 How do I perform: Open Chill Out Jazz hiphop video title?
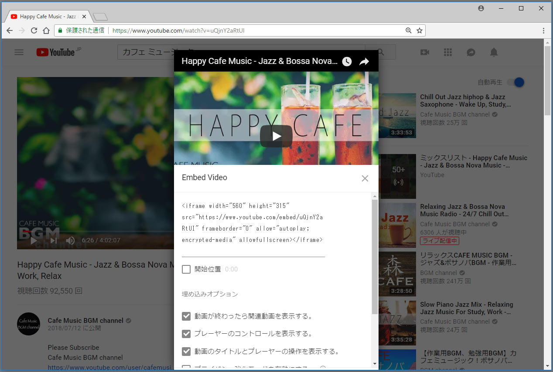(x=465, y=101)
